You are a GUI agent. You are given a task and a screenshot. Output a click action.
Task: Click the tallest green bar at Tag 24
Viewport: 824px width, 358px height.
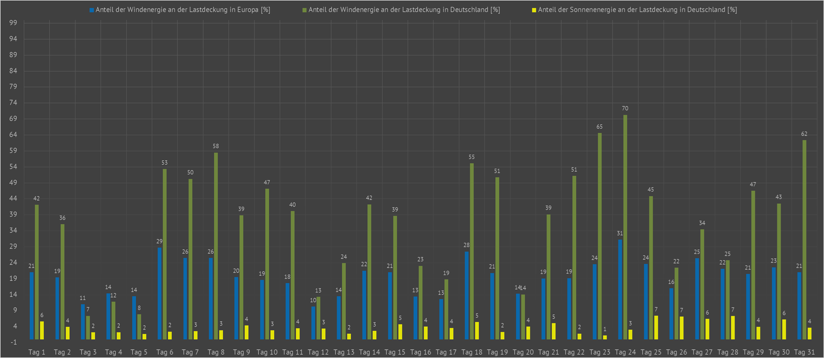tap(625, 227)
